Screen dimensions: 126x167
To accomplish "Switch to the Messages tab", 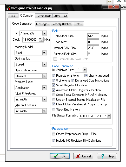I will tap(42, 24).
